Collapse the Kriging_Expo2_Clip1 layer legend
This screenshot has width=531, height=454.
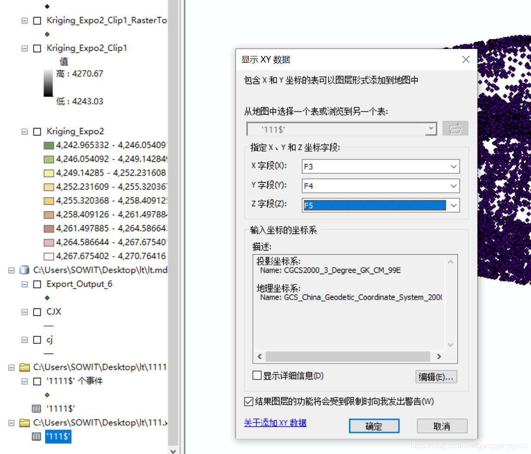coord(25,49)
